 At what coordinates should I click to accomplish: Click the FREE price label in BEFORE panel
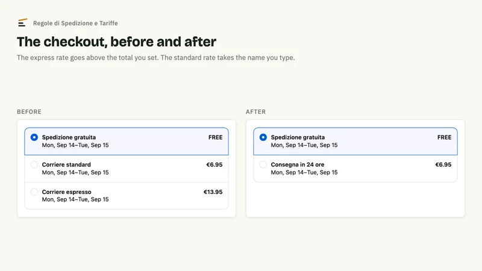216,137
